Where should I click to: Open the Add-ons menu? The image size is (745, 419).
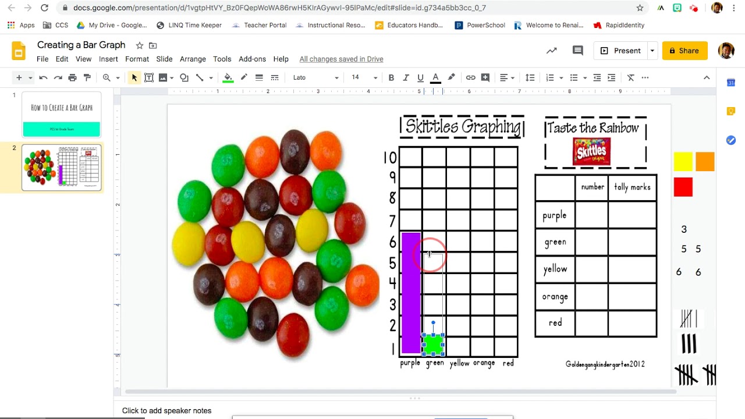click(252, 59)
